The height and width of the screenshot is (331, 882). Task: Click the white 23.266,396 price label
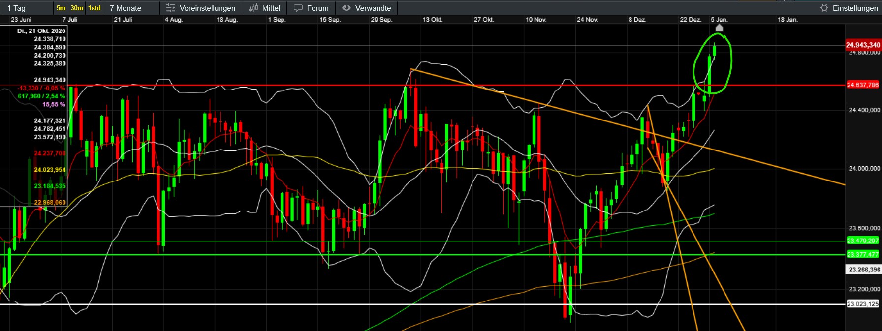(863, 270)
